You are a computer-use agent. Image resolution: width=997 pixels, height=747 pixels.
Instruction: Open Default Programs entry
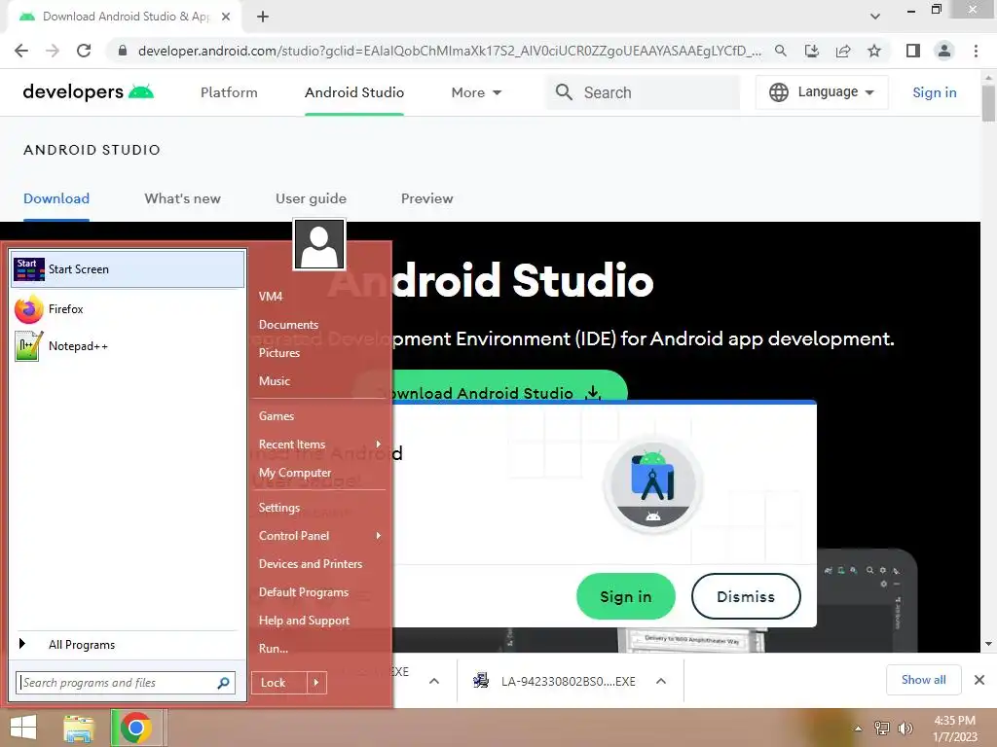click(x=304, y=592)
